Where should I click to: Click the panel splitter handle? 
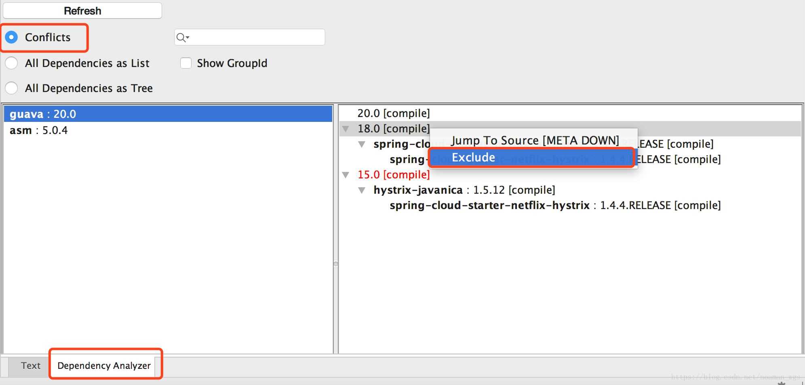click(335, 264)
